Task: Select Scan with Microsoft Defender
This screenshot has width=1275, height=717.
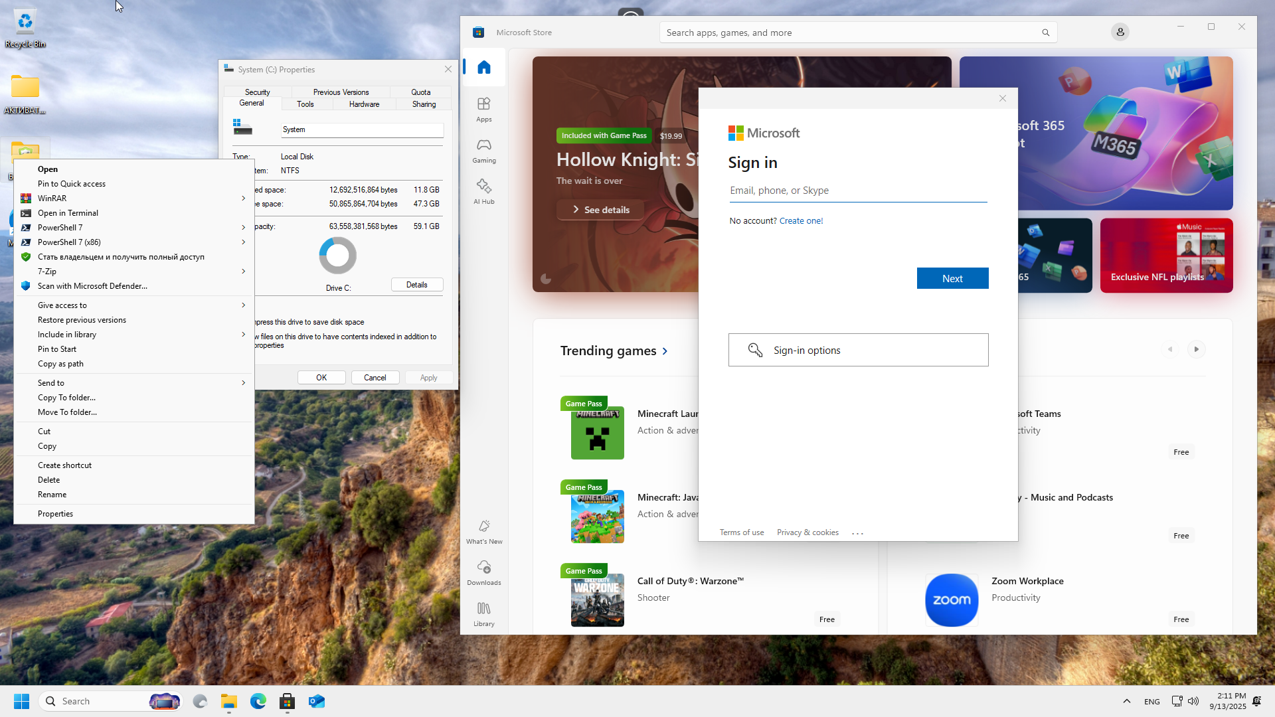Action: (x=134, y=286)
